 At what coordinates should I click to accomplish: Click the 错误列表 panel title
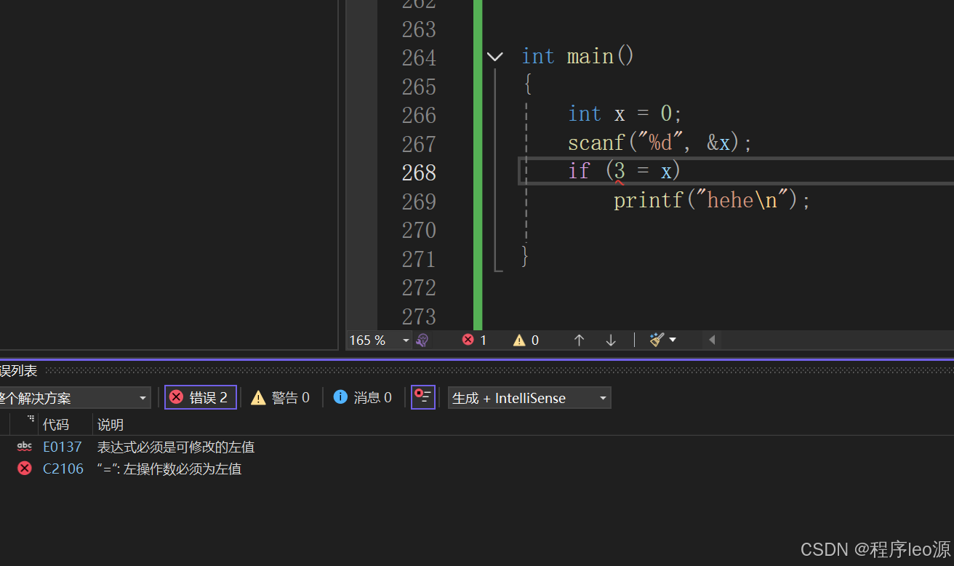coord(19,371)
